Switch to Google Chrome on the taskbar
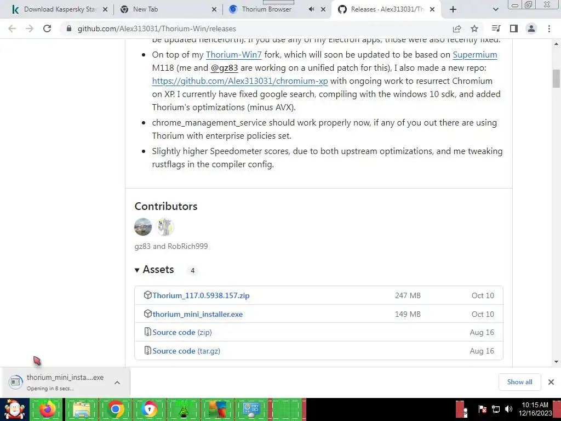 116,409
